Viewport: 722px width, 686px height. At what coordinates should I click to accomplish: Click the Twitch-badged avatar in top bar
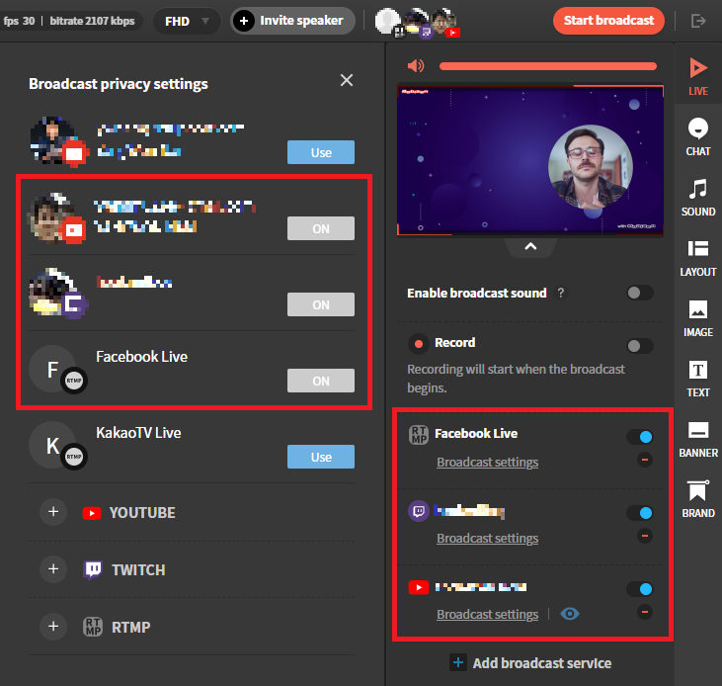click(x=417, y=21)
